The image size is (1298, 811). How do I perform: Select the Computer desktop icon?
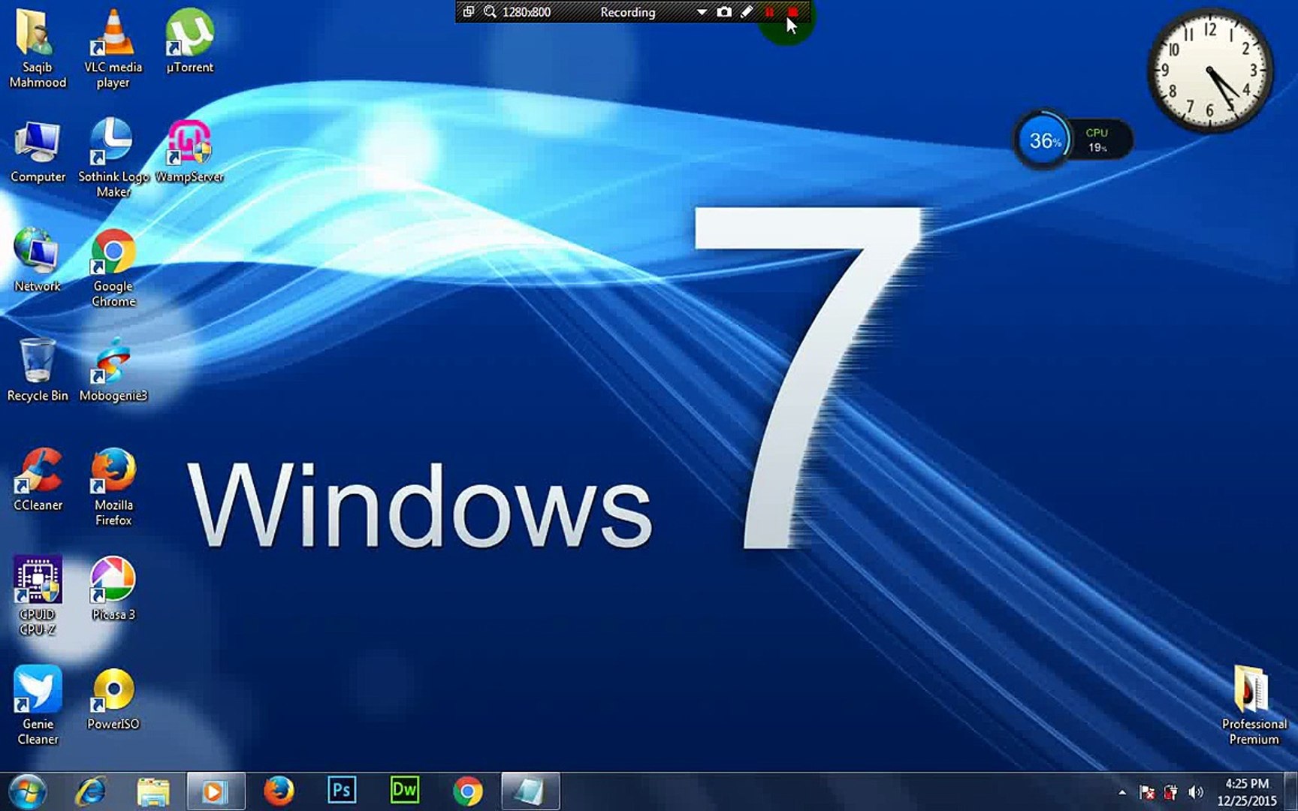coord(38,152)
